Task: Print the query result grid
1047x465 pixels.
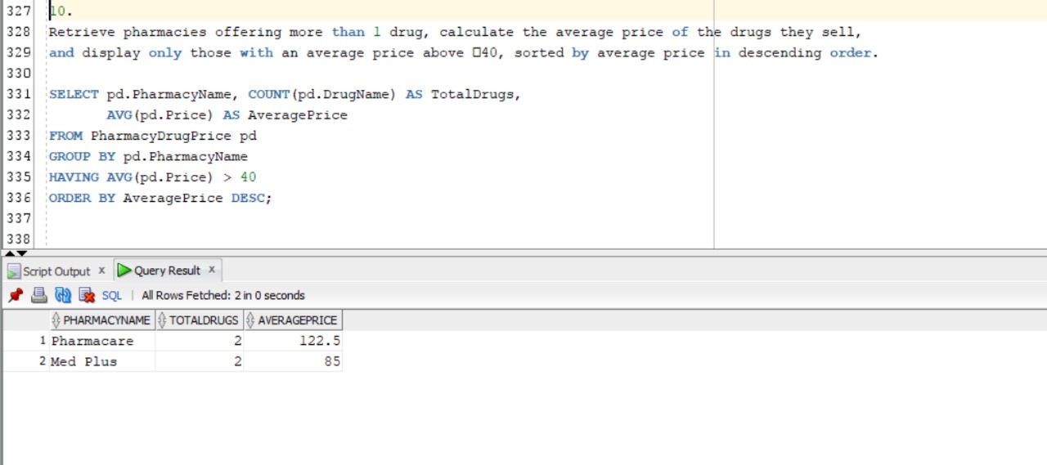Action: (39, 295)
